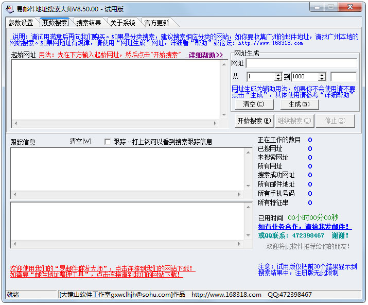Click right arrow of 起始网址 horizontal scrollbar
368x305 pixels.
click(215, 123)
